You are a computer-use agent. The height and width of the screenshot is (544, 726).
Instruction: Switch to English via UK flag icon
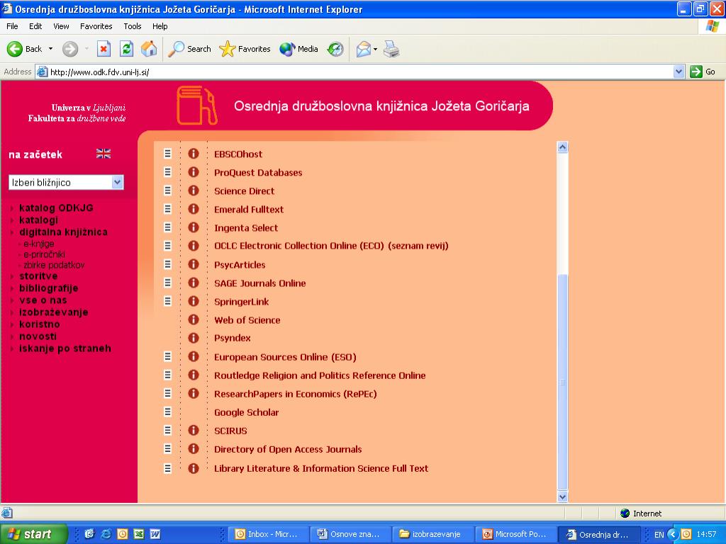click(x=104, y=154)
